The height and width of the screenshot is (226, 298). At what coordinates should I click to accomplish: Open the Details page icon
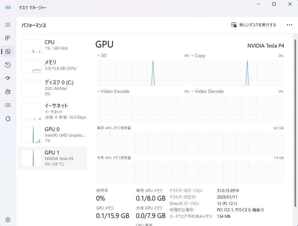[x=8, y=105]
